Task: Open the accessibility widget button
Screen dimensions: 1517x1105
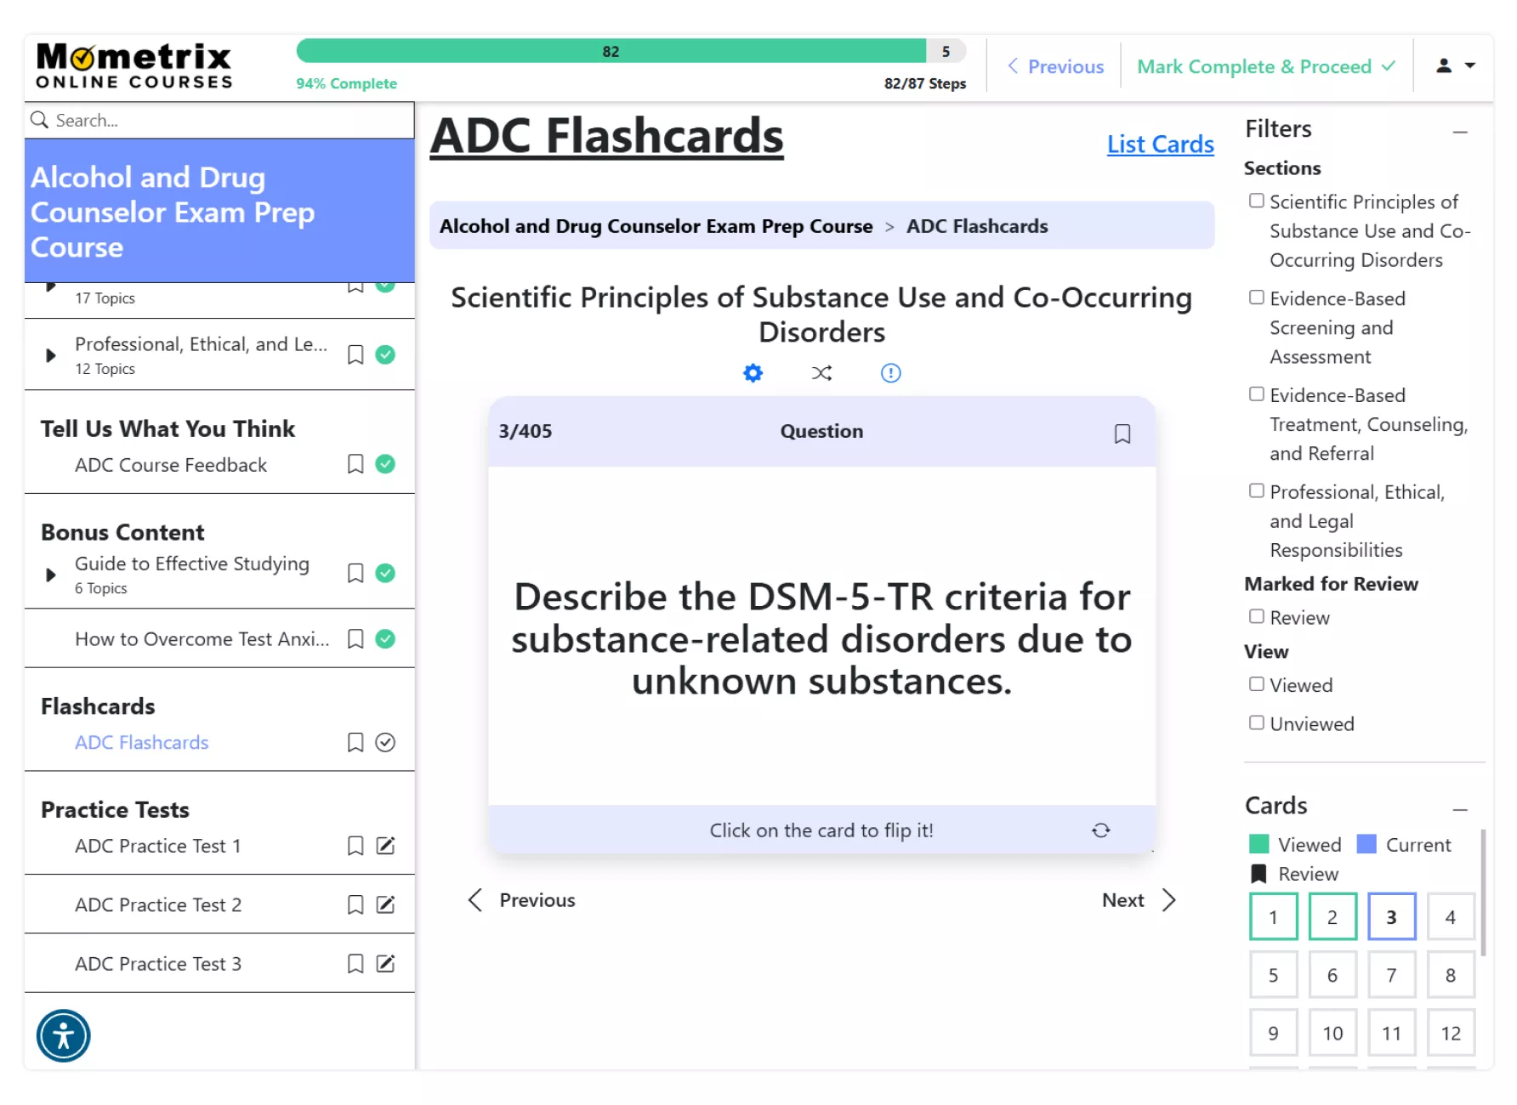Action: coord(64,1035)
